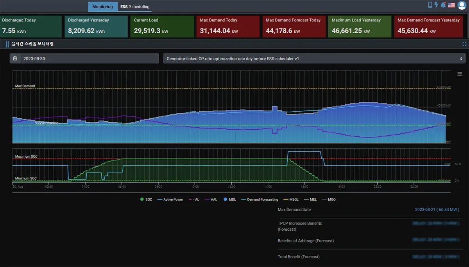This screenshot has width=469, height=267.
Task: Change language via the US flag icon
Action: pyautogui.click(x=451, y=5)
